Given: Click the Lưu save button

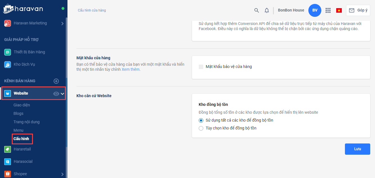Looking at the screenshot, I should pyautogui.click(x=357, y=149).
